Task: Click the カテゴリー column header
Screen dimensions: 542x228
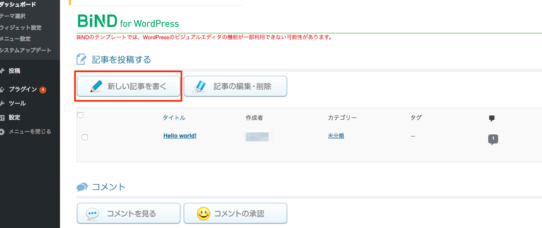Action: [x=342, y=118]
